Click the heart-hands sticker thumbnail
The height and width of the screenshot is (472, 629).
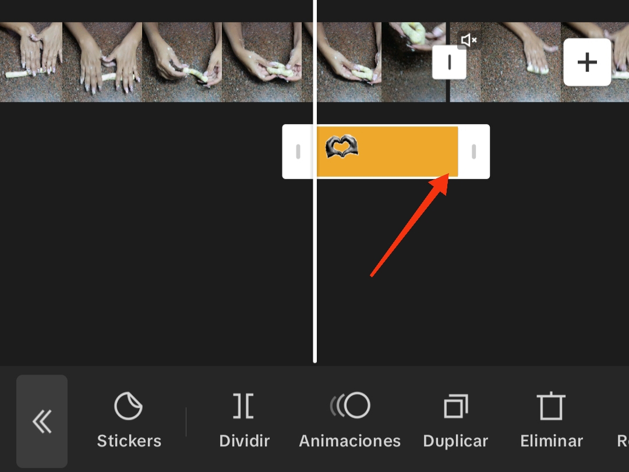(x=341, y=146)
